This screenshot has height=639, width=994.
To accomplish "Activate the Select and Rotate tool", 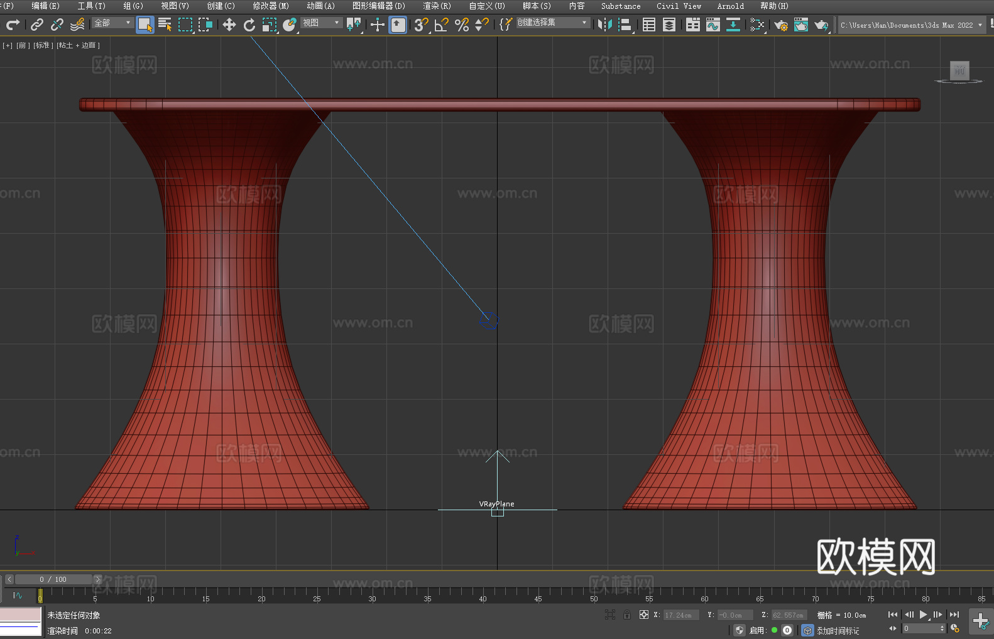I will (249, 25).
